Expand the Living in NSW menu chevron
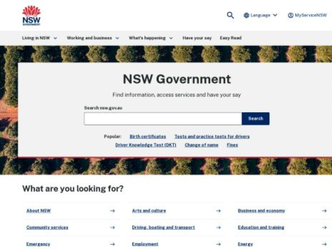The image size is (332, 249). point(55,38)
